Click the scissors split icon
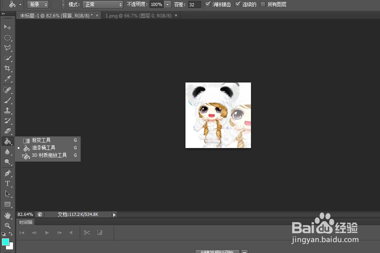380x253 pixels. click(87, 232)
